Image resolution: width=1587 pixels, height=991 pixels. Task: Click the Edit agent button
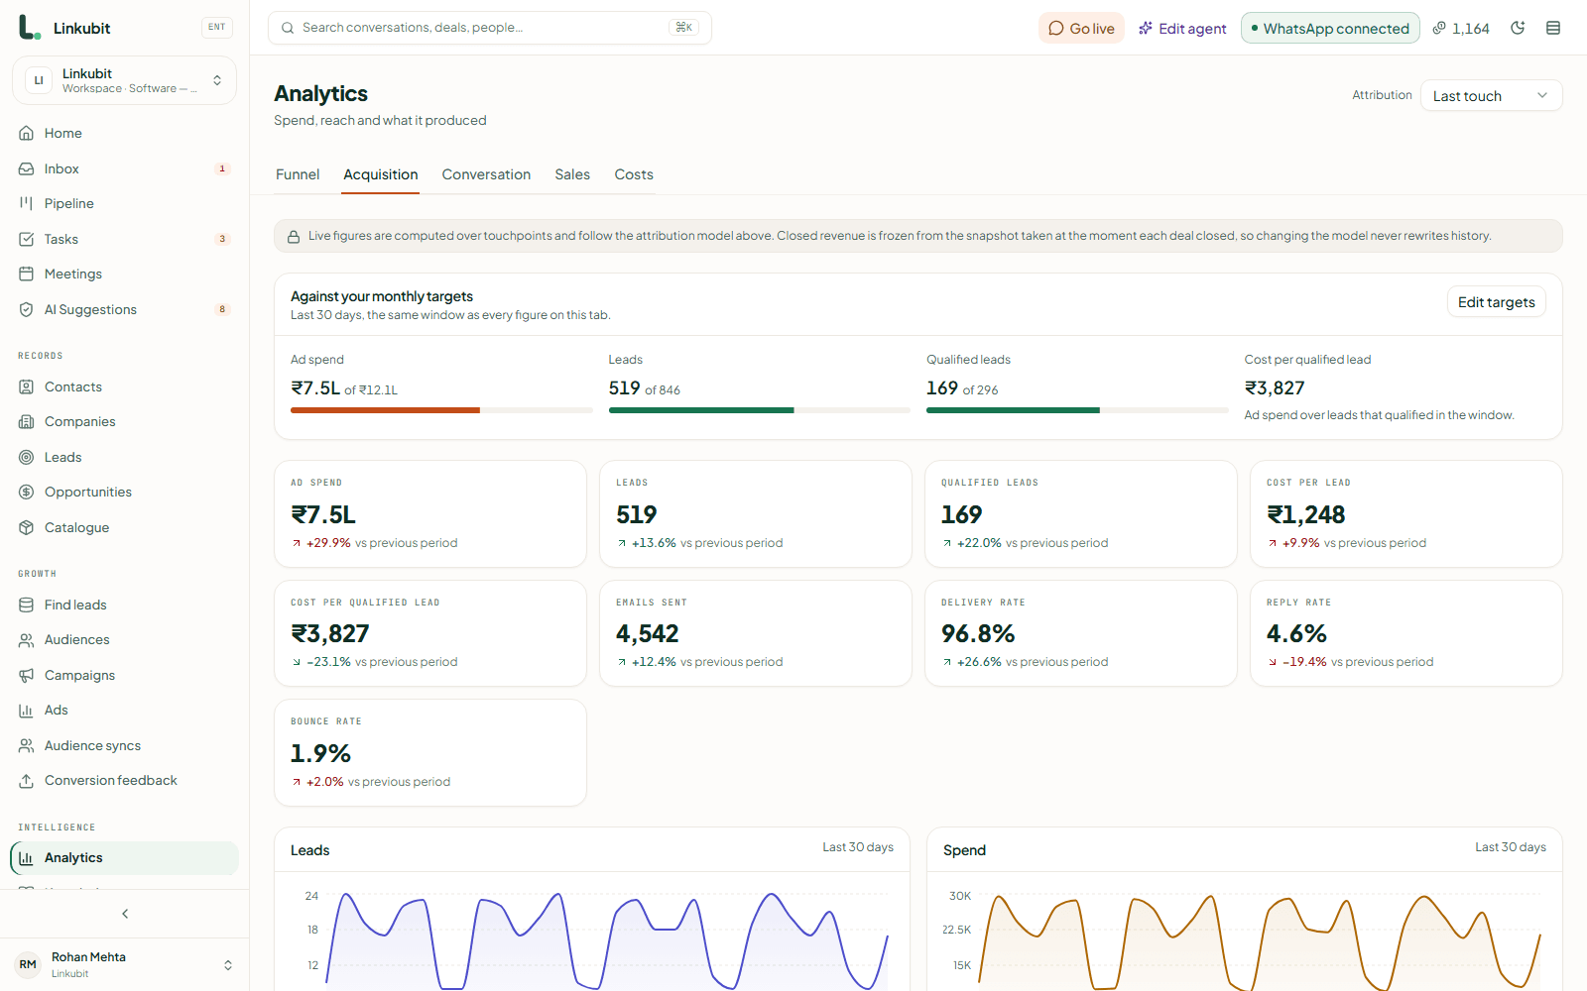pyautogui.click(x=1182, y=28)
